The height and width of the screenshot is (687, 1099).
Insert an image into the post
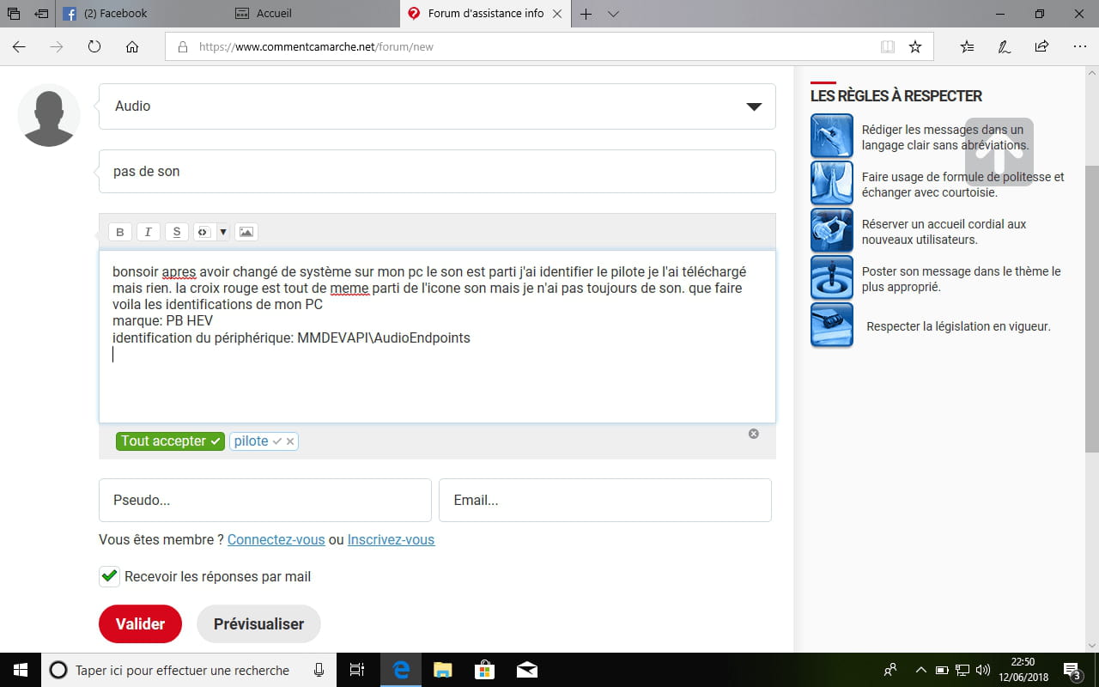pyautogui.click(x=246, y=231)
